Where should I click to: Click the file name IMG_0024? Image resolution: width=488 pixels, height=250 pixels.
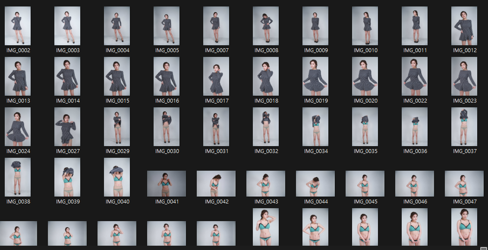tap(18, 151)
